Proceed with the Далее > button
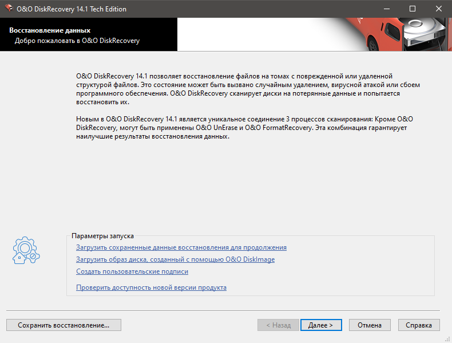452x343 pixels. click(x=321, y=325)
